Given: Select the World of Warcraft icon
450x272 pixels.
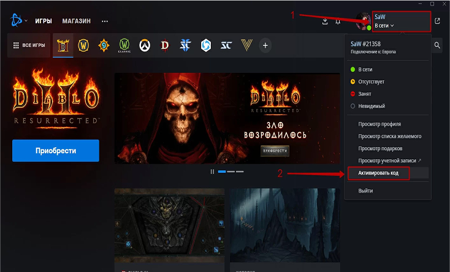Looking at the screenshot, I should tap(83, 45).
